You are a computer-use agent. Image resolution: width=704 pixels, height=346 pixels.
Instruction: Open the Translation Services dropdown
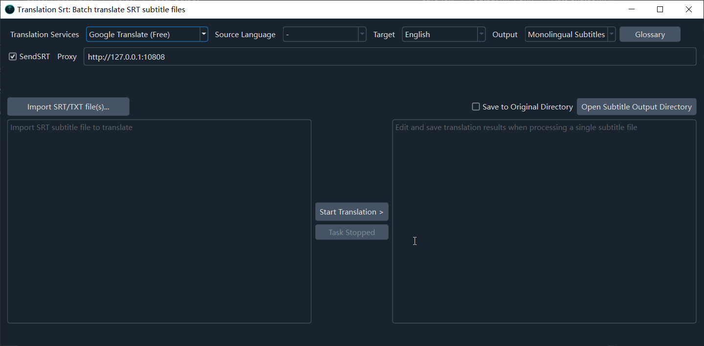click(x=147, y=34)
